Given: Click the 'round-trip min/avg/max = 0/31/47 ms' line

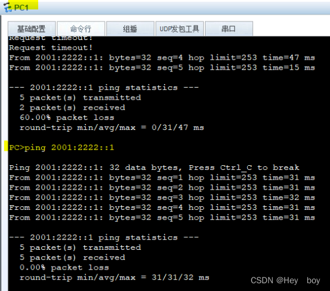Looking at the screenshot, I should point(111,128).
